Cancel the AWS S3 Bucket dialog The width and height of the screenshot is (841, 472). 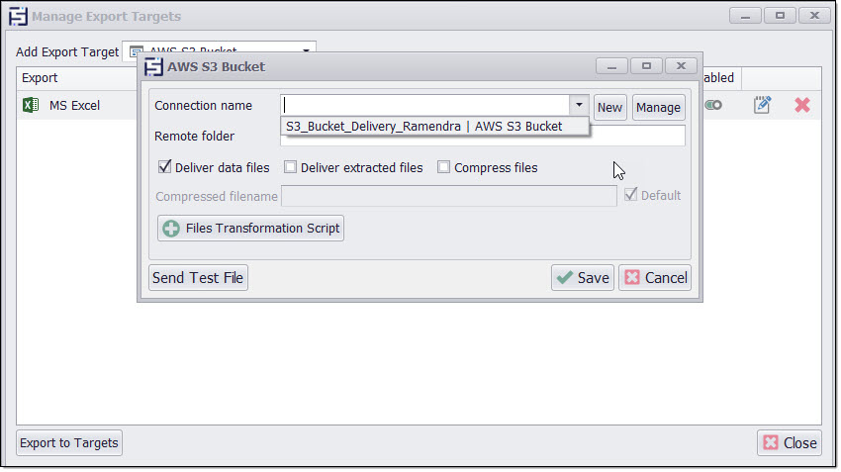(x=655, y=278)
